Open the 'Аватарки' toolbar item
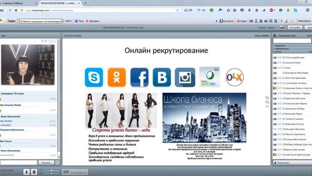Viewport: 312px width, 176px height. (x=93, y=21)
